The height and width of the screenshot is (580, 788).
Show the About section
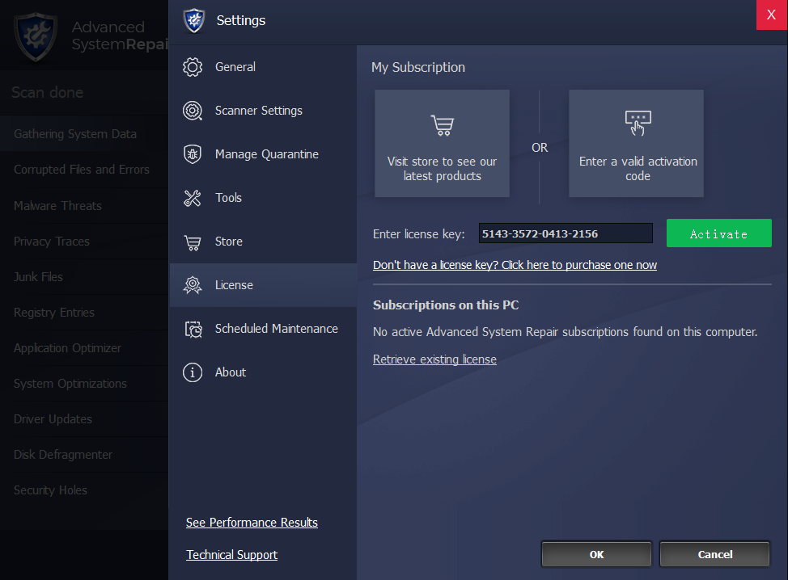click(263, 372)
